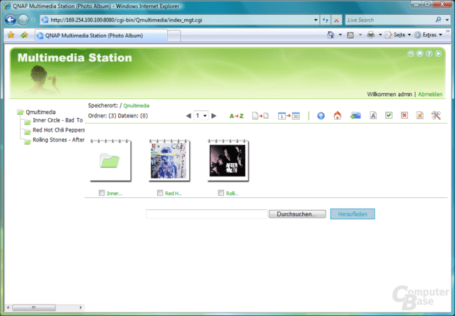Click the delete file orange X icon
455x316 pixels.
click(x=419, y=115)
